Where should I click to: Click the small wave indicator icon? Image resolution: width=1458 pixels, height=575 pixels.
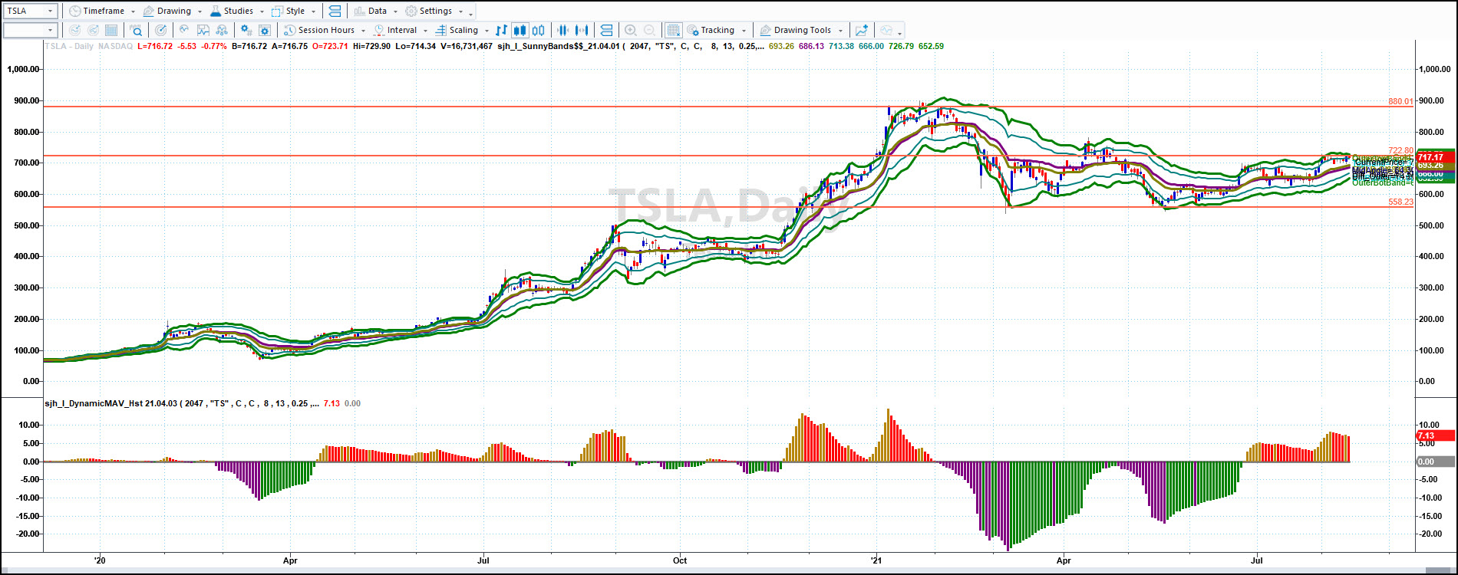[x=184, y=31]
